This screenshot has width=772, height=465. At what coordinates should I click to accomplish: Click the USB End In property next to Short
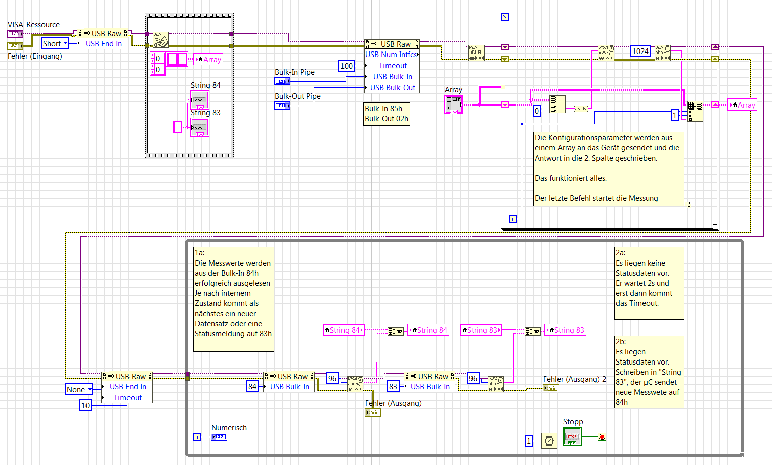[x=103, y=44]
